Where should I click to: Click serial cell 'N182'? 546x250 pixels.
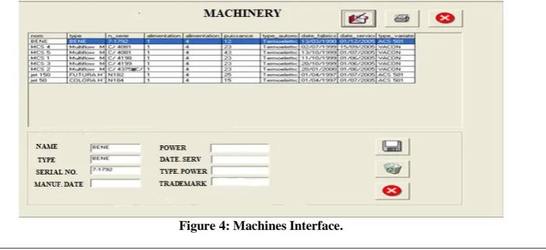pyautogui.click(x=125, y=75)
